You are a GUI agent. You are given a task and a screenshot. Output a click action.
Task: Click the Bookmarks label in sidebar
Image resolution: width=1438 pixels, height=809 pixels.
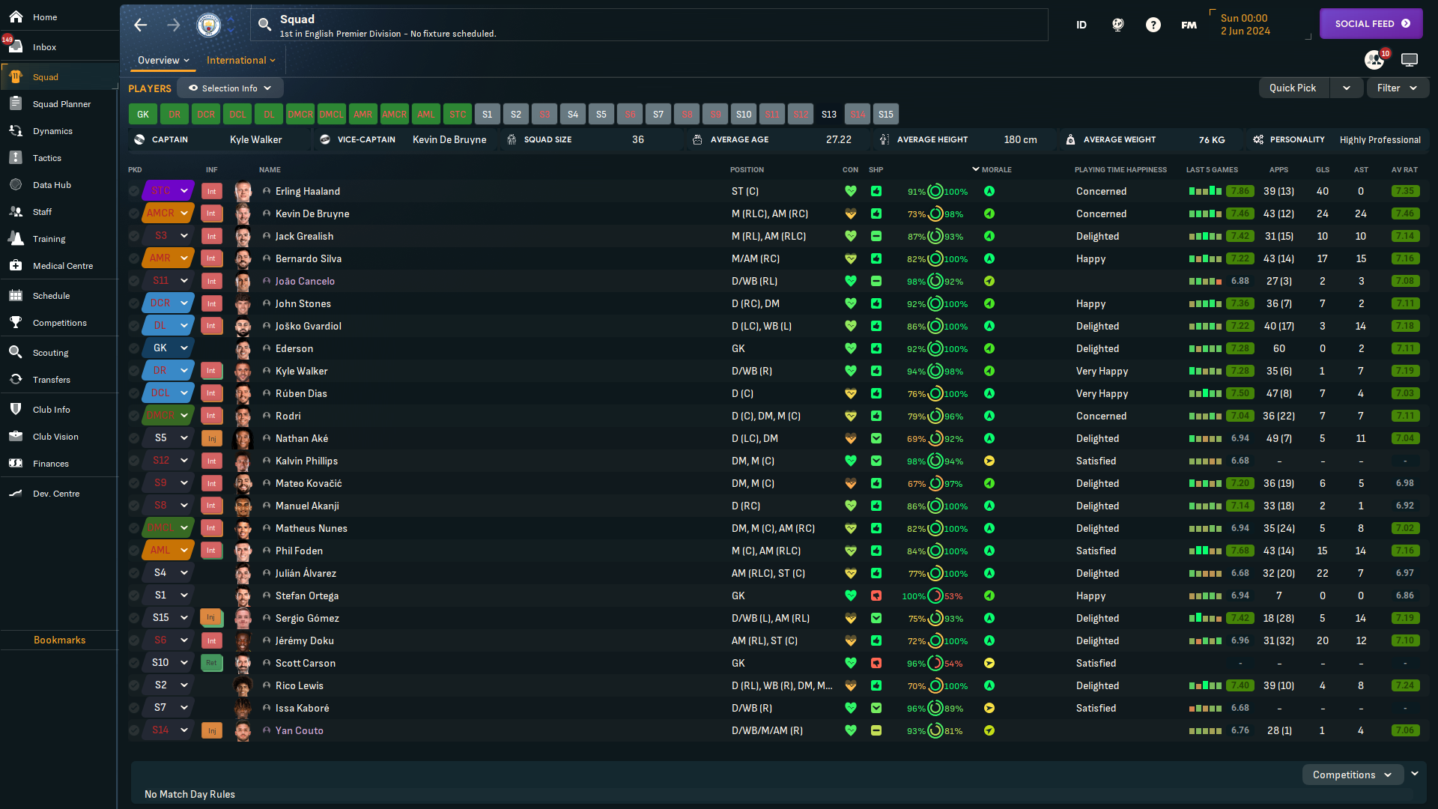click(59, 640)
